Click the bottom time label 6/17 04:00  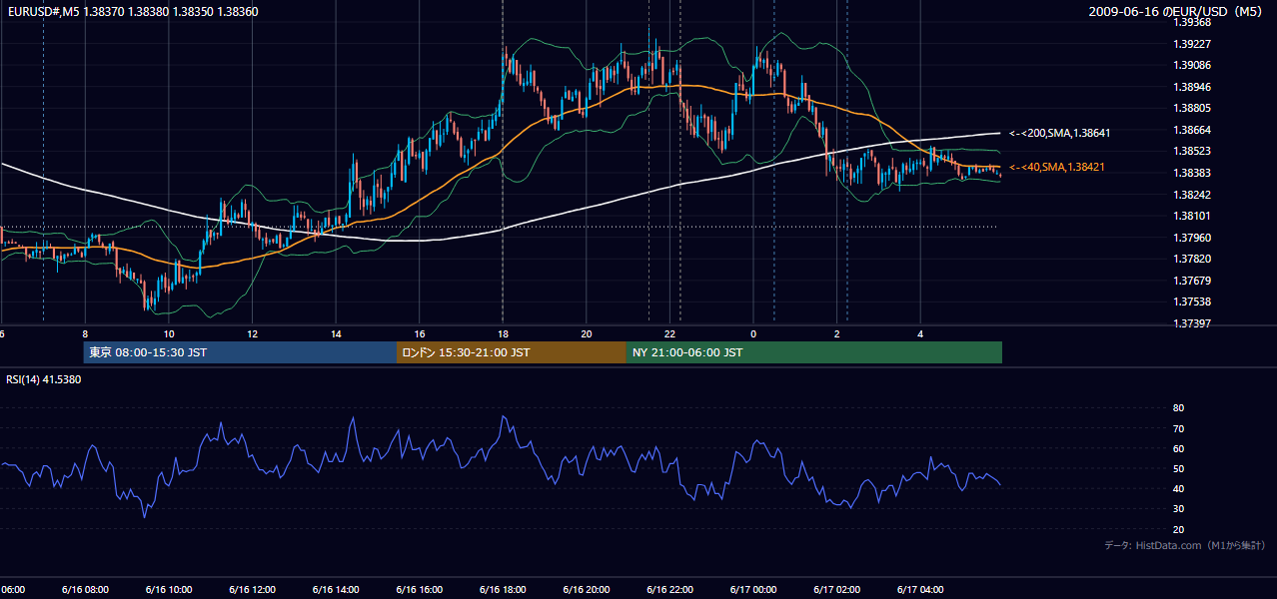pos(920,590)
